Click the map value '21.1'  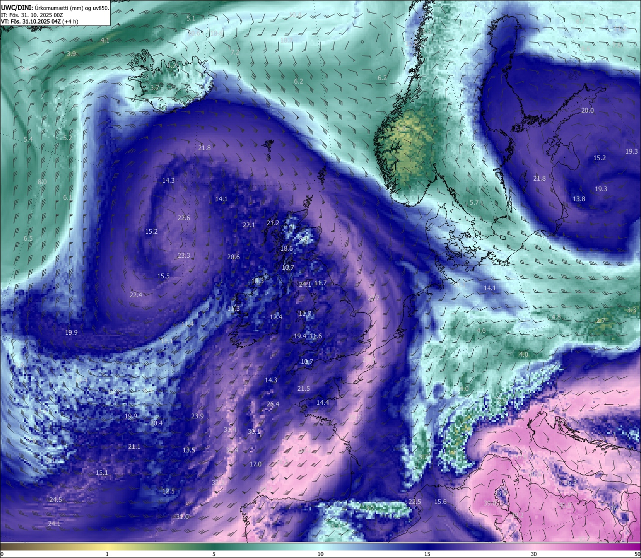pos(134,446)
